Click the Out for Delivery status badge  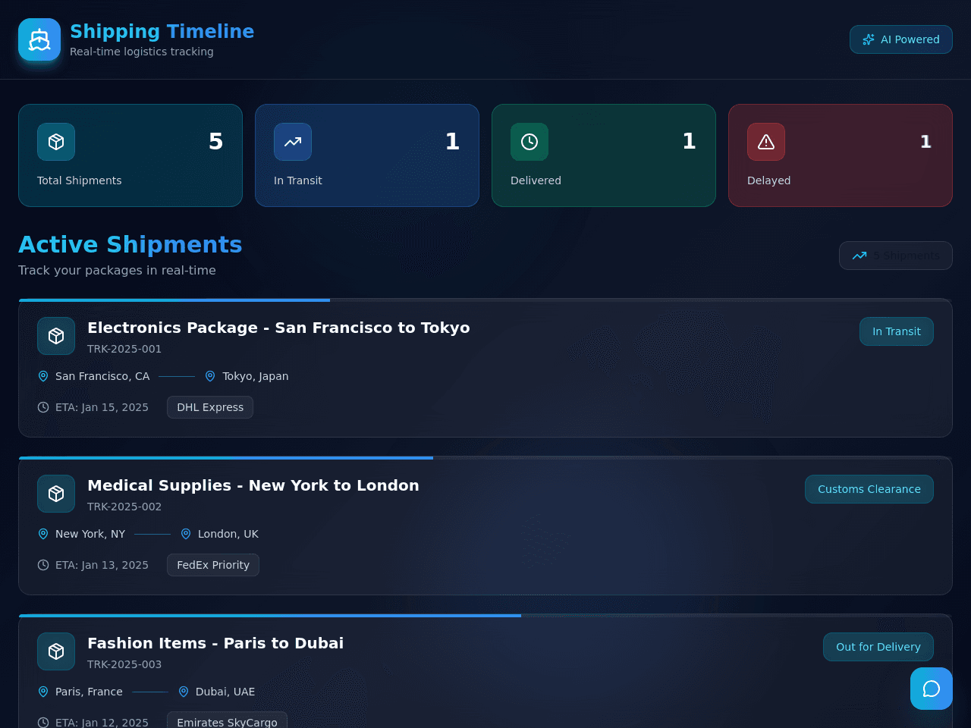878,647
